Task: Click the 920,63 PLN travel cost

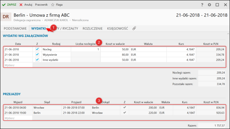Action: coord(211,113)
